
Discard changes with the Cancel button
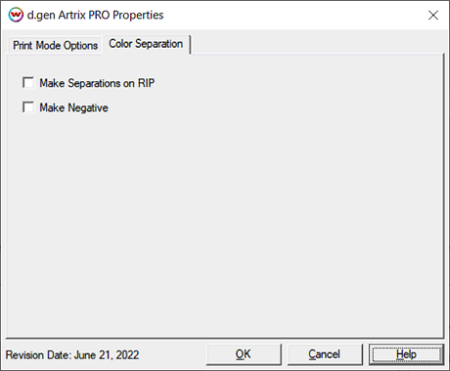(324, 354)
